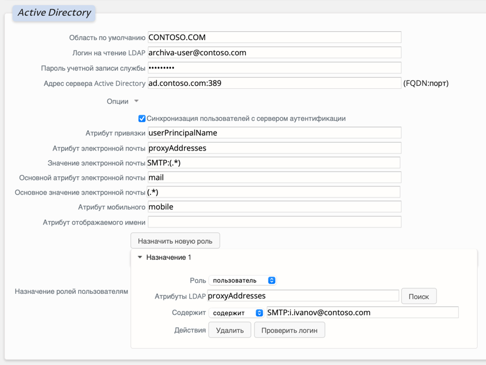Click the empty "Атрибут отображаемого имени" field
The height and width of the screenshot is (365, 486).
point(273,222)
